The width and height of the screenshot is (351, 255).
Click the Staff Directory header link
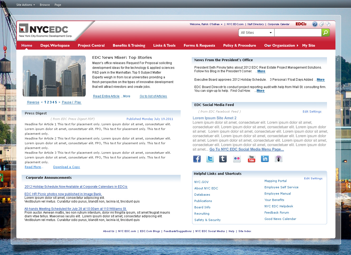pos(256,24)
